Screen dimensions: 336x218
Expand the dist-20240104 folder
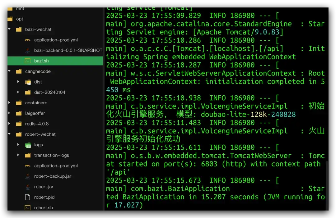[x=18, y=92]
